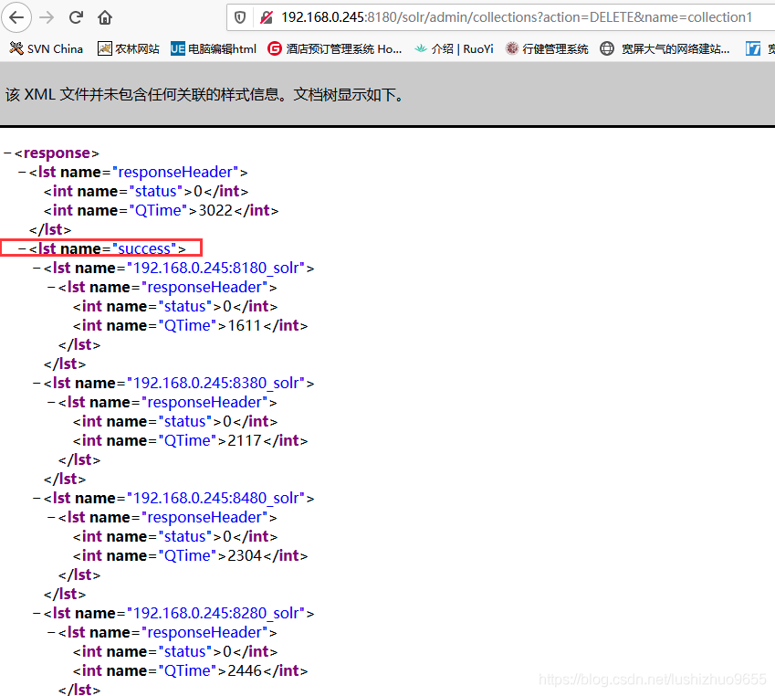Click the Forward navigation arrow

[47, 17]
